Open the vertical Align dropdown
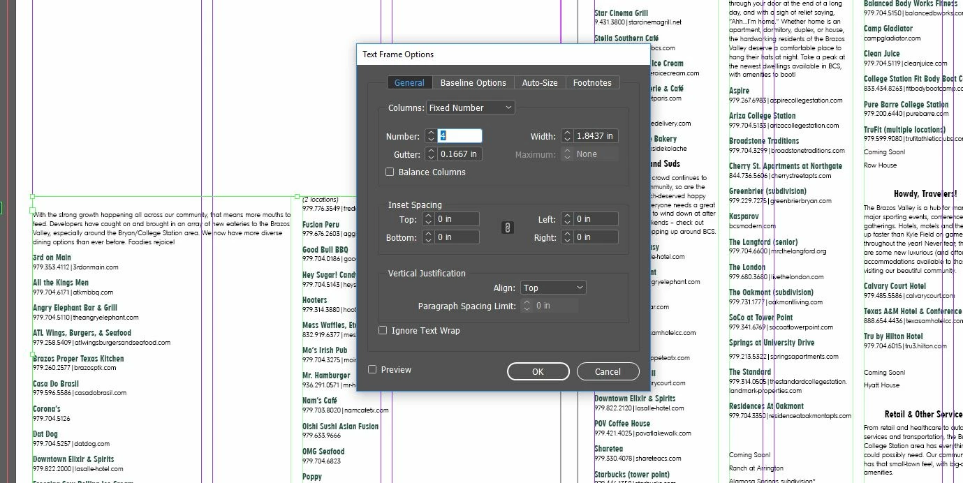 pos(553,288)
